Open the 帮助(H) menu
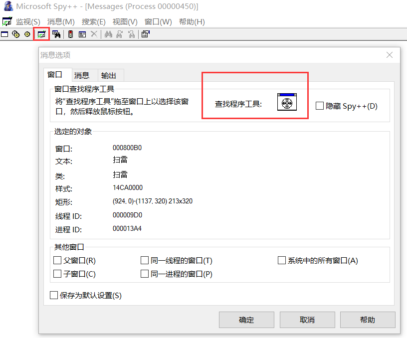This screenshot has height=338, width=407. point(192,22)
